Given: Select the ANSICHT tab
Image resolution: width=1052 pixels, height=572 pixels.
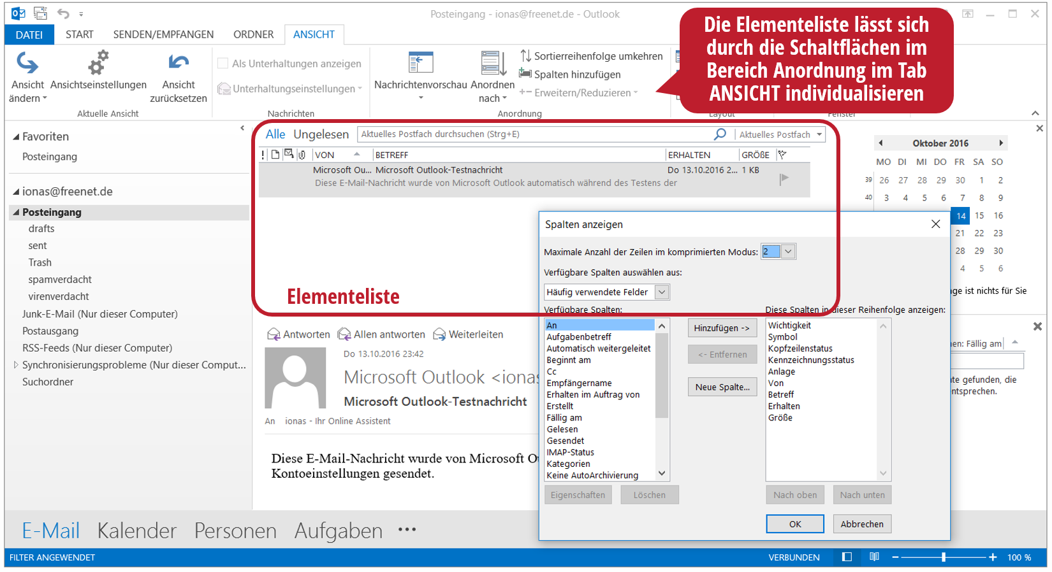Looking at the screenshot, I should click(x=314, y=34).
